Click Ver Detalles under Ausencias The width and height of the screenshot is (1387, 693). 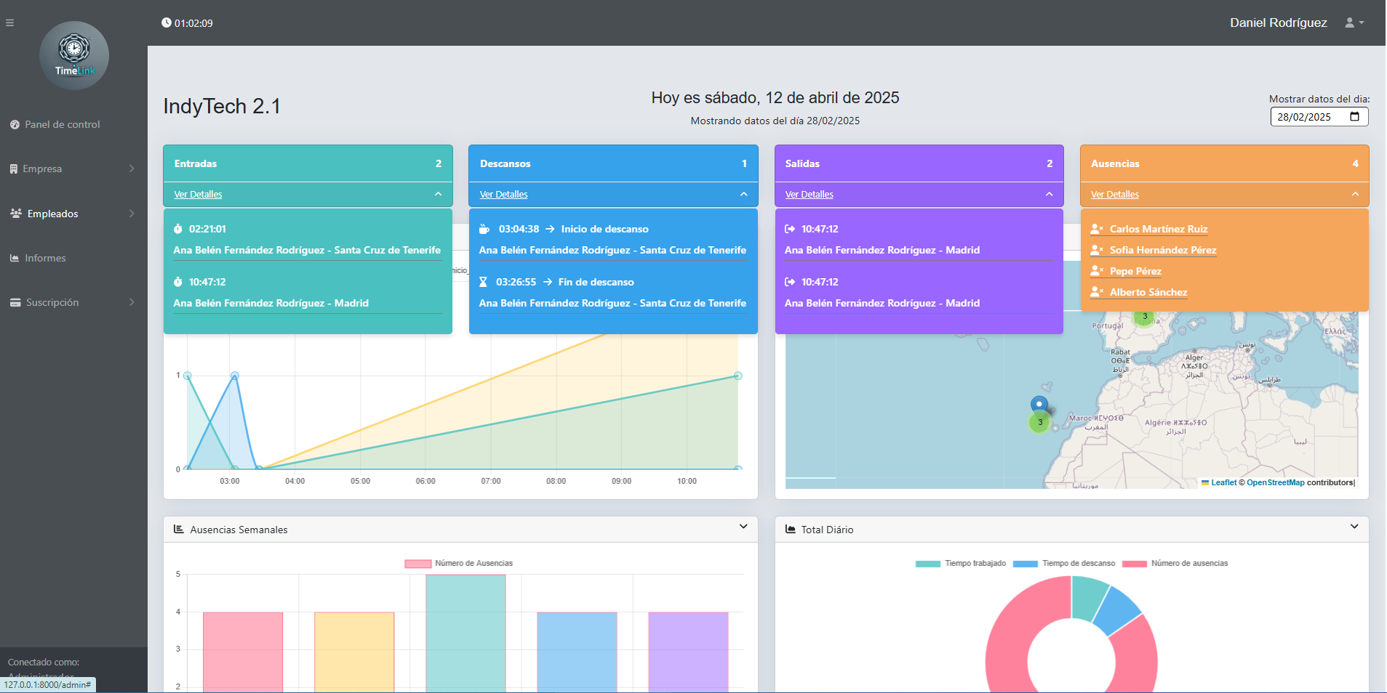tap(1114, 195)
